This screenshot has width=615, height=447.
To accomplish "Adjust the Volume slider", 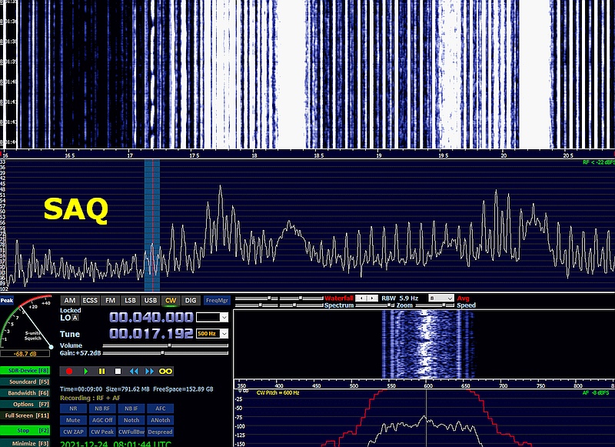I will pos(168,346).
